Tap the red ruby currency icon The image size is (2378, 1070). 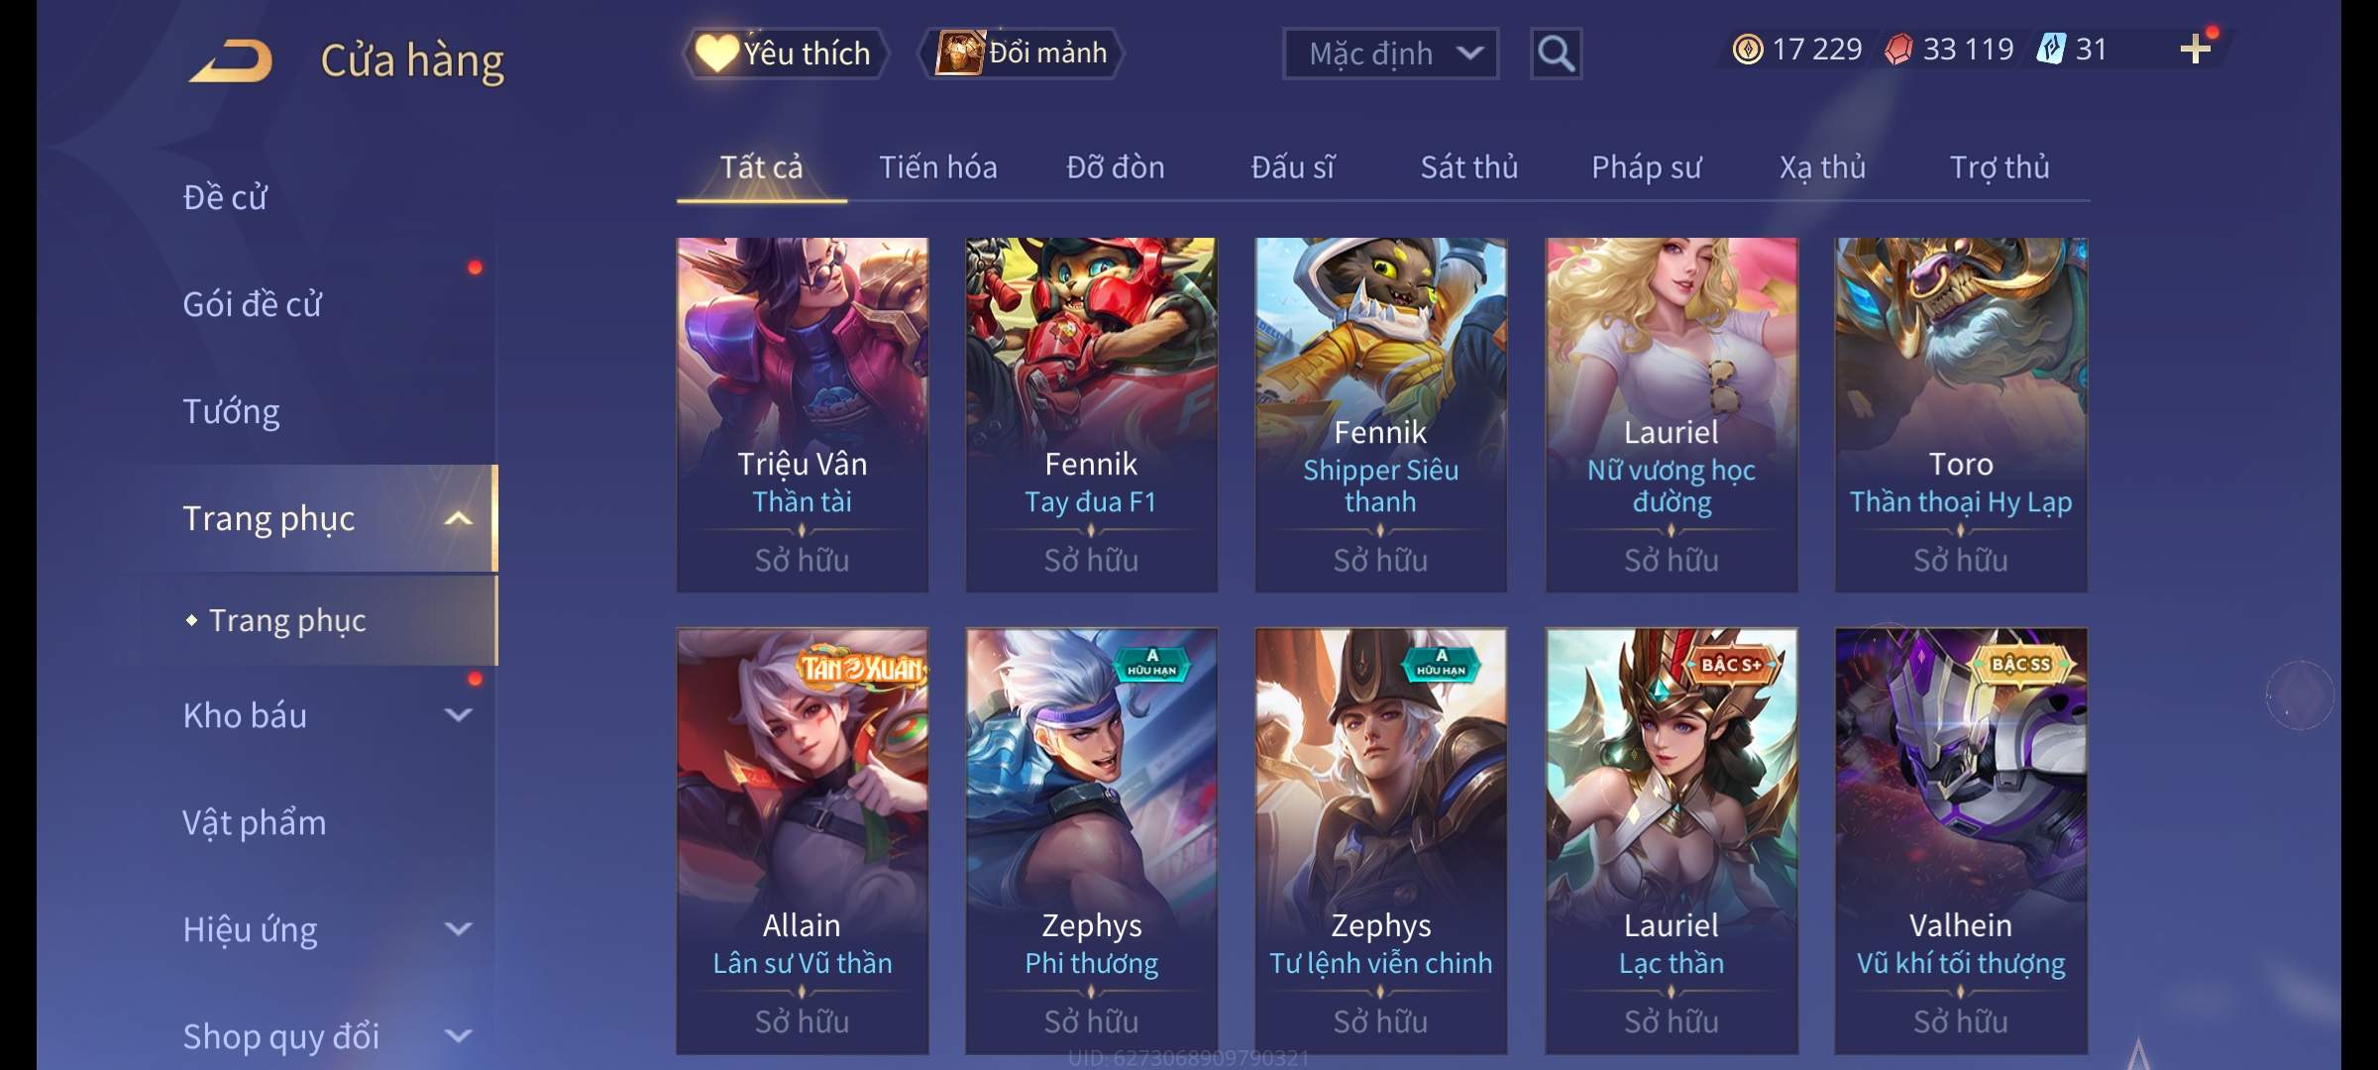tap(1898, 49)
